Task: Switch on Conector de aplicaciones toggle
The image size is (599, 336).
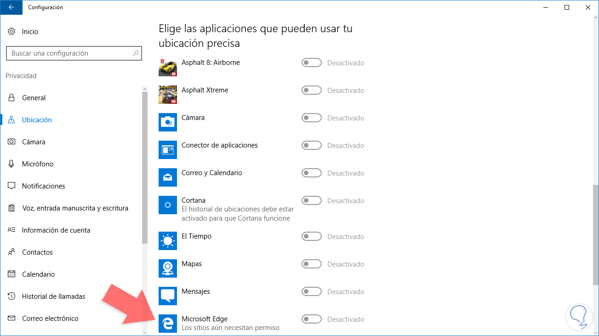Action: pos(311,145)
